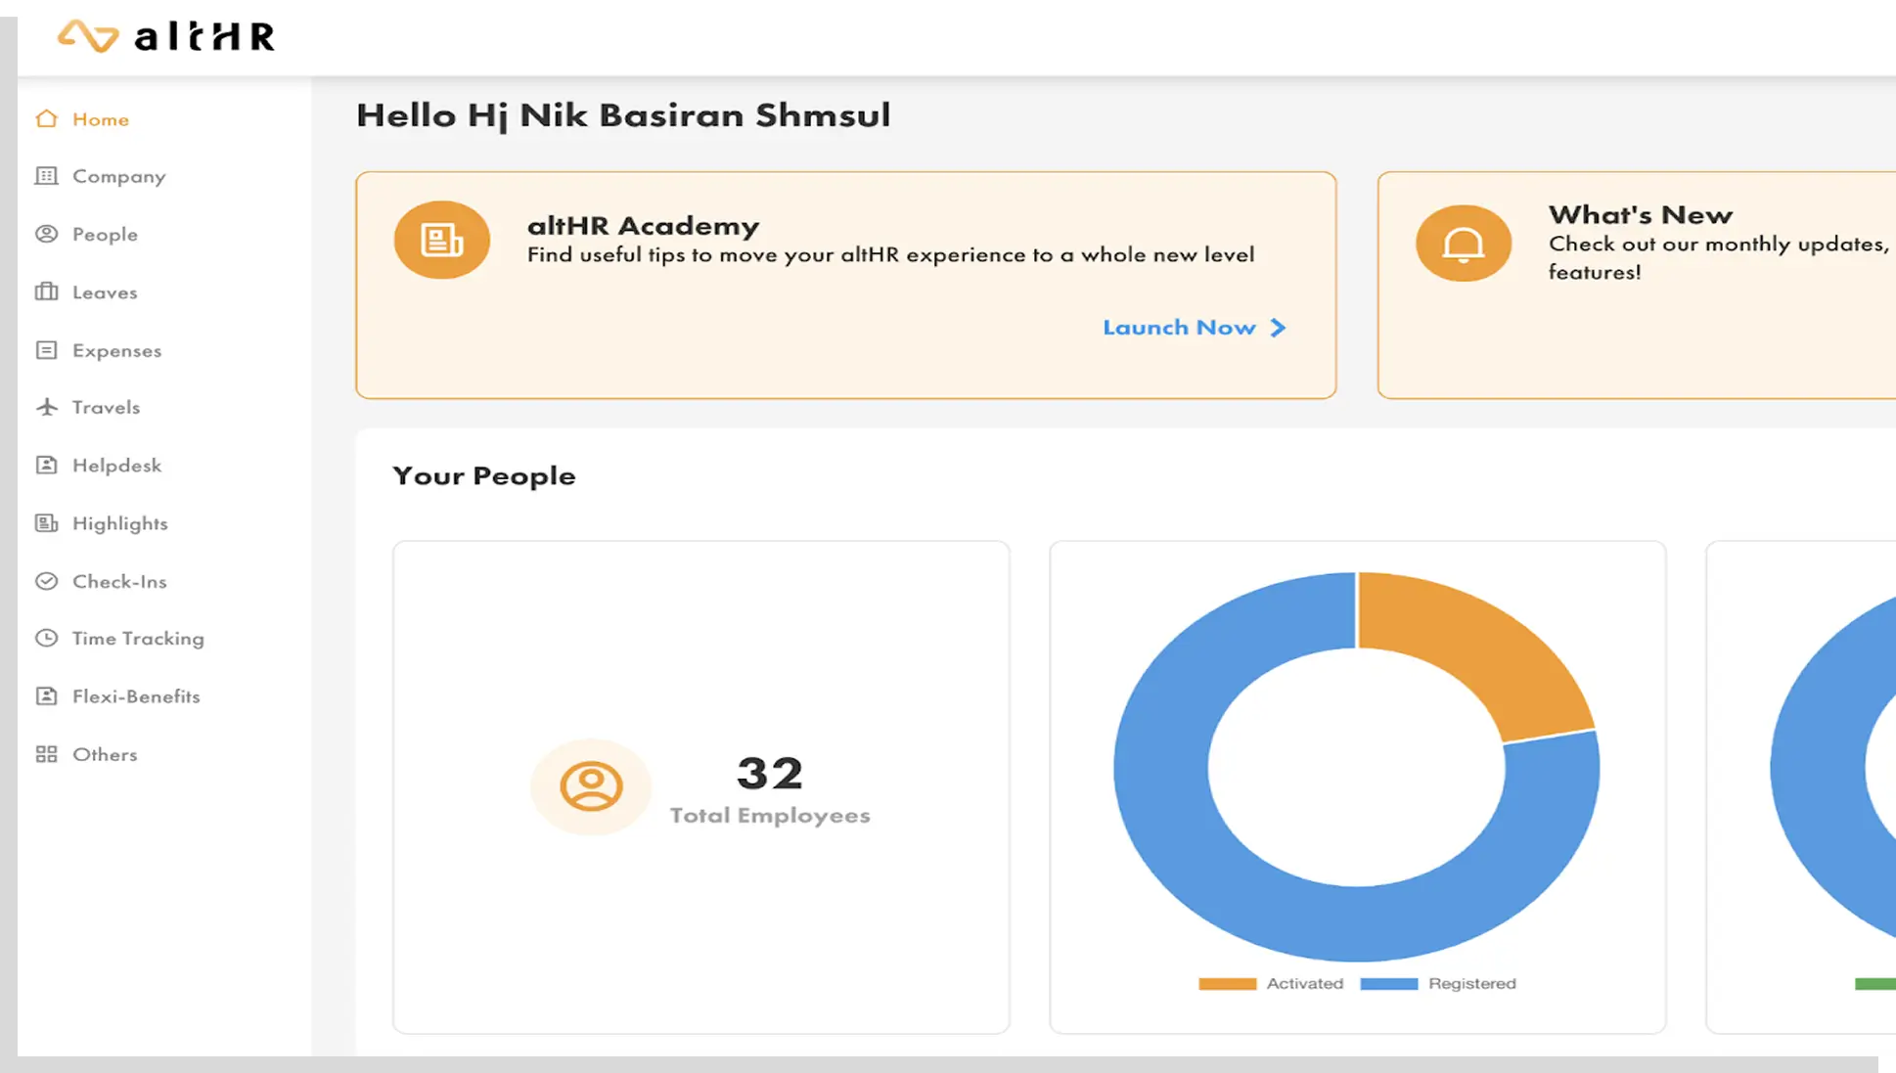Screen dimensions: 1896x1073
Task: Open Flexi-Benefits menu label
Action: [x=136, y=696]
